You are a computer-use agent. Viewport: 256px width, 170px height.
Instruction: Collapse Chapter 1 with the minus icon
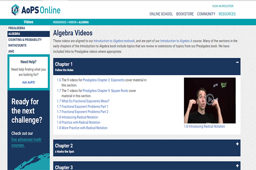[237, 62]
